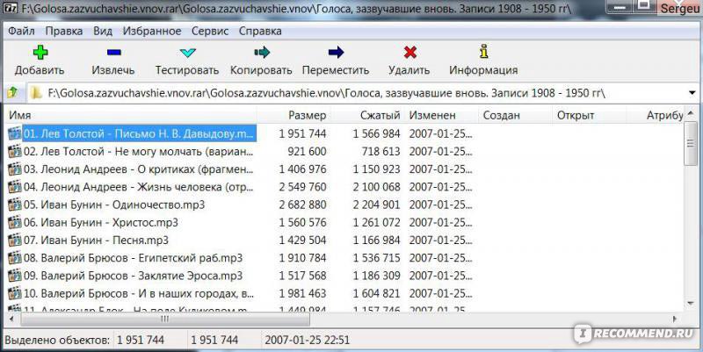Open the Справка menu
This screenshot has width=703, height=352.
coord(260,31)
